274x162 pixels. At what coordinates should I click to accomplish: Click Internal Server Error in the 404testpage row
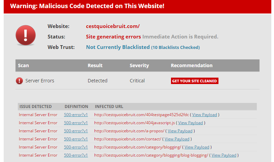38,115
